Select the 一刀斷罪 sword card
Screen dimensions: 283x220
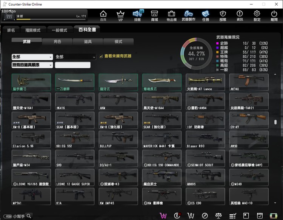click(75, 82)
